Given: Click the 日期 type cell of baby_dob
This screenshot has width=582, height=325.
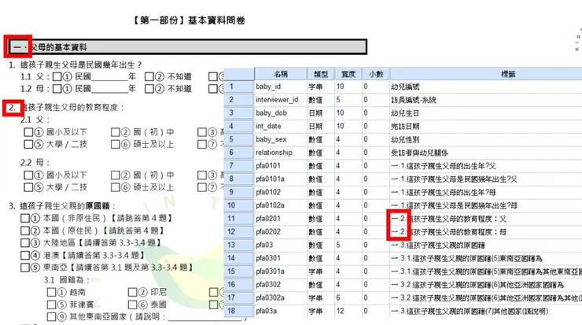Looking at the screenshot, I should click(321, 113).
